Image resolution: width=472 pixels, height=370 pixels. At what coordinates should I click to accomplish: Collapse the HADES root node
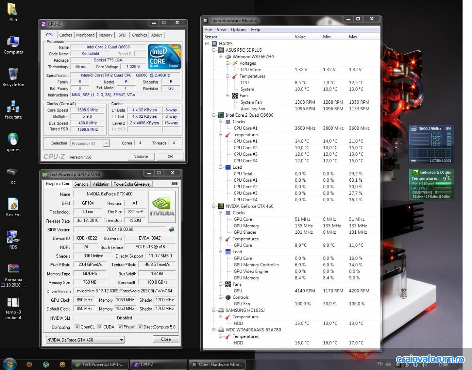click(x=207, y=44)
